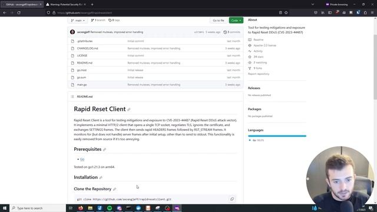Open the commits history link
Screen dimensions: 377x212
[x=232, y=32]
